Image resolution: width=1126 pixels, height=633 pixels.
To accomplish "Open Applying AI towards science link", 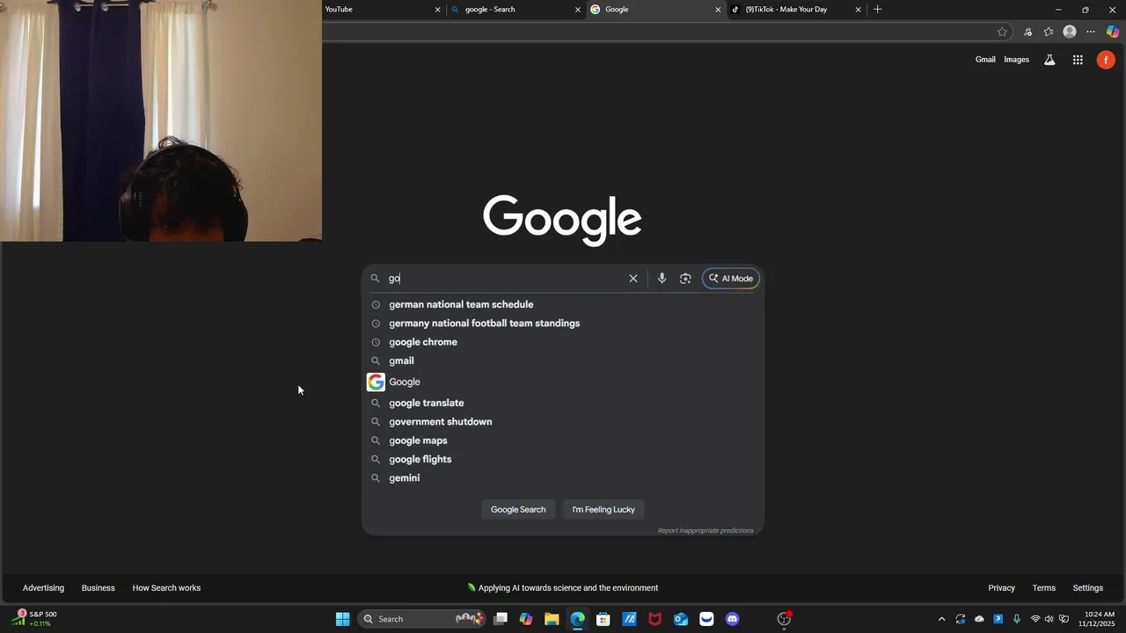I will click(563, 588).
